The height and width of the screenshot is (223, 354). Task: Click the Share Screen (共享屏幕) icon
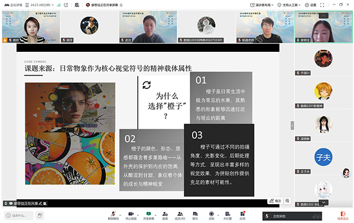[149, 214]
